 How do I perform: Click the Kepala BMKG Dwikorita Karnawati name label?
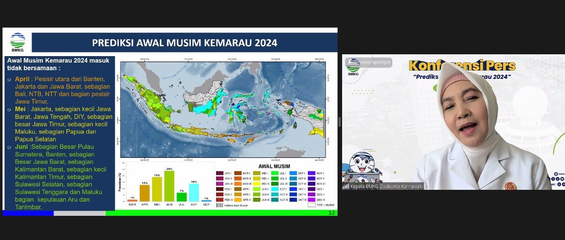click(x=386, y=187)
